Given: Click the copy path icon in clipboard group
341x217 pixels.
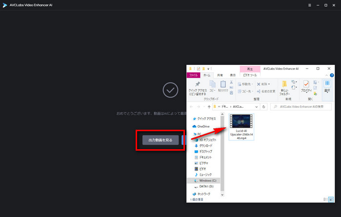Looking at the screenshot, I should (x=231, y=87).
